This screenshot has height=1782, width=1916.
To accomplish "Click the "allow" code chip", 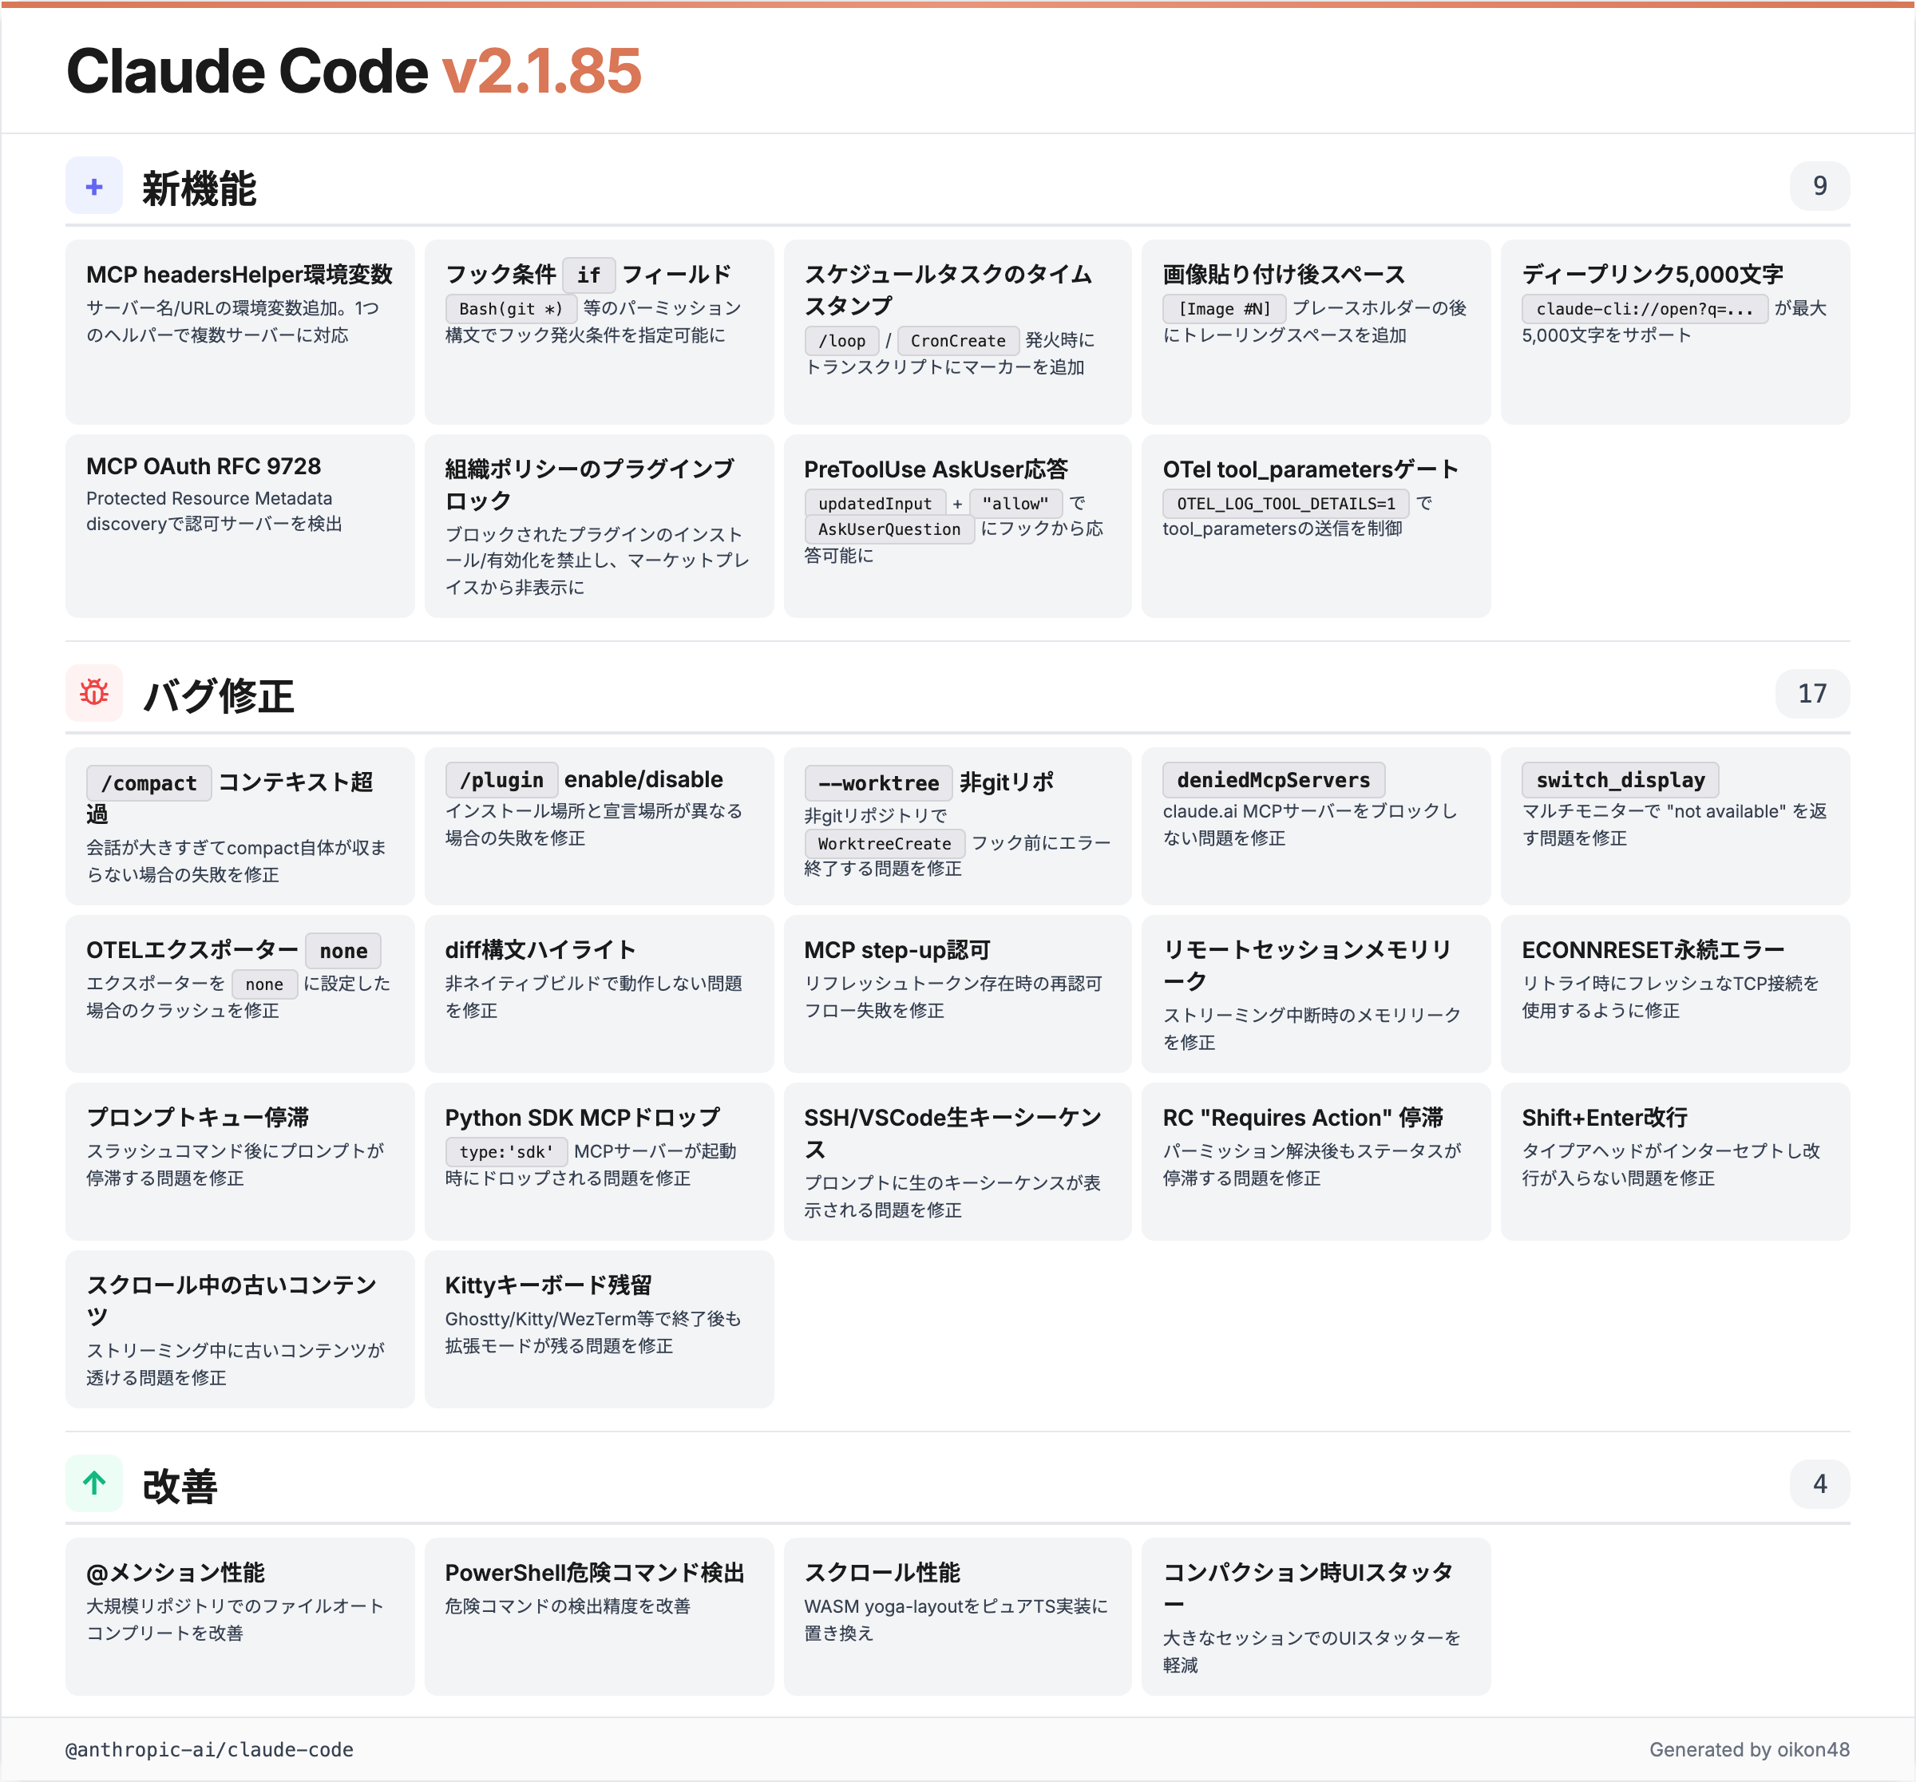I will 1015,503.
